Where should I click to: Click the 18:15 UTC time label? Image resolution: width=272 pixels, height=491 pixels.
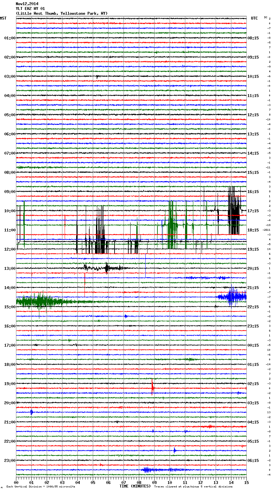point(253,230)
